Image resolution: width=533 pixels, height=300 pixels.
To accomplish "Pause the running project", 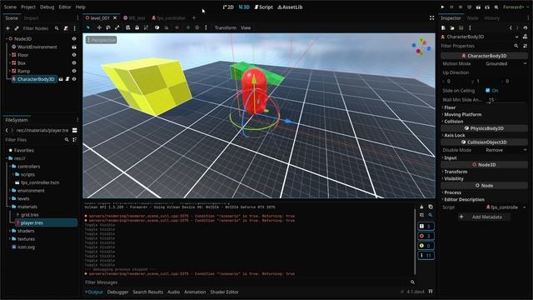I will pos(451,7).
